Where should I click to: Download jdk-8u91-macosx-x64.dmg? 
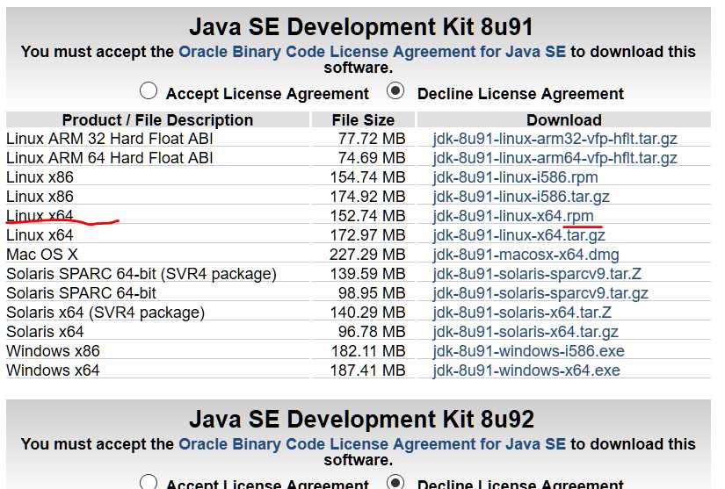[526, 255]
